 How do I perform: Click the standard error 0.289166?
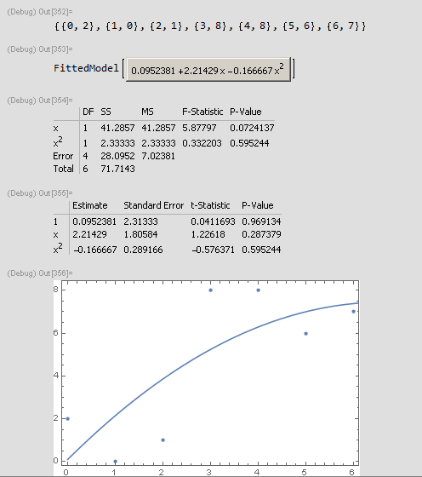coord(143,250)
